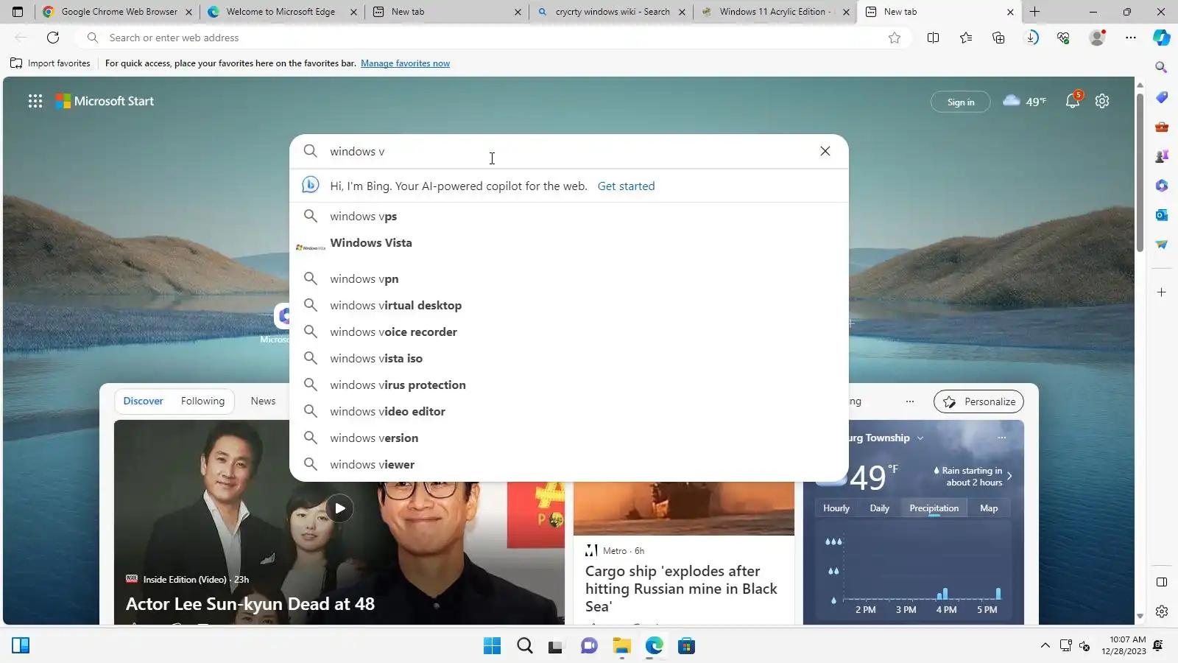Open Browser essentials heart icon
Screen dimensions: 1178x663
1063,38
